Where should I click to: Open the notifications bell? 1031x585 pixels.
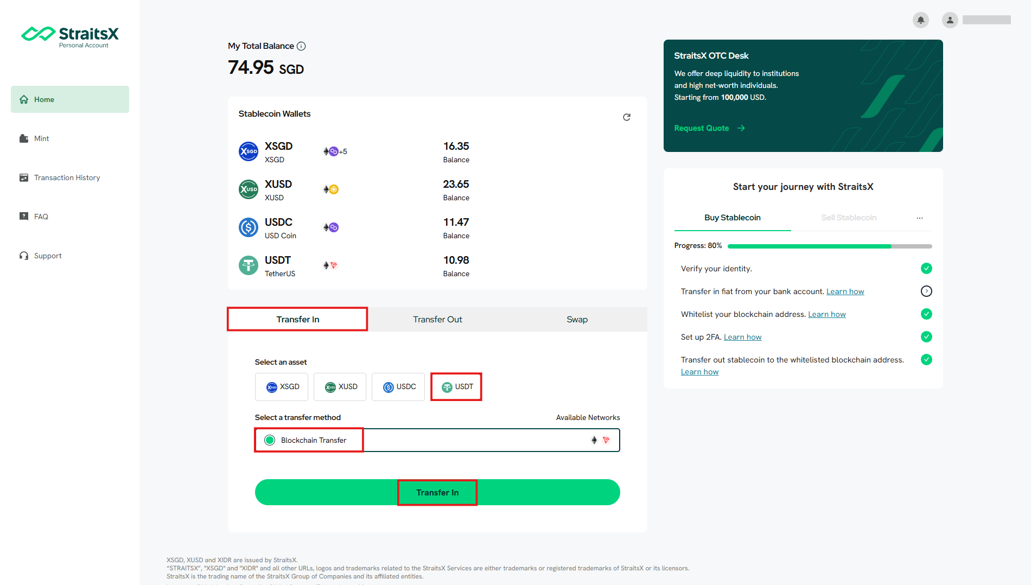(920, 20)
